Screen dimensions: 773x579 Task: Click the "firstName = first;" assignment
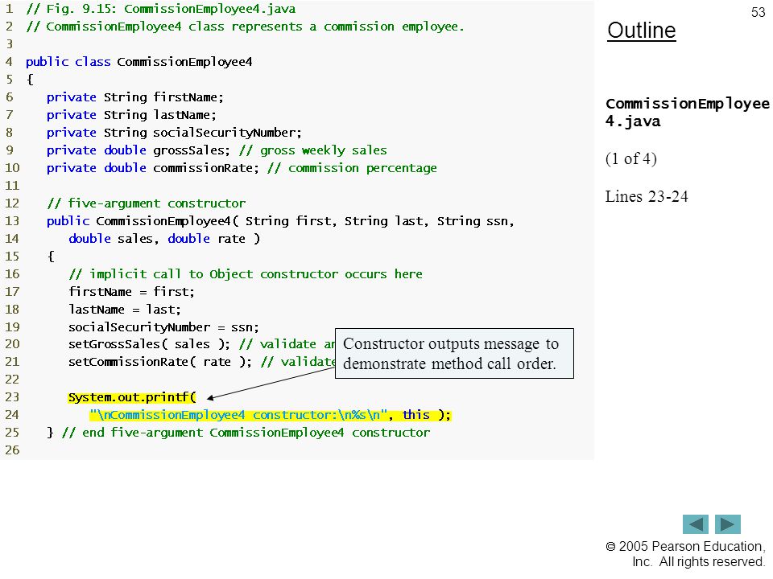click(131, 292)
